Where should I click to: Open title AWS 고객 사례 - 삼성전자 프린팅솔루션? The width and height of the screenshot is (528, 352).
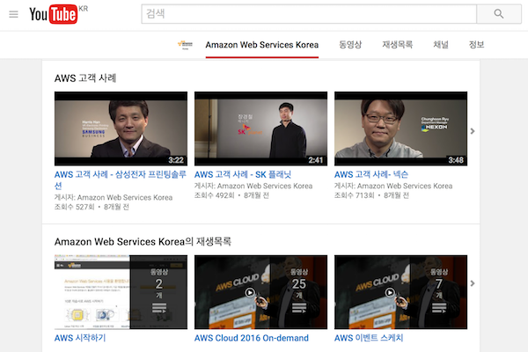(121, 180)
